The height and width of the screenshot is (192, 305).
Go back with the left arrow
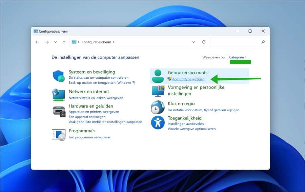(37, 42)
